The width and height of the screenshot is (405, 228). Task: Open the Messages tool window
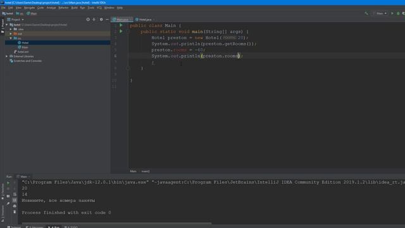coord(35,227)
